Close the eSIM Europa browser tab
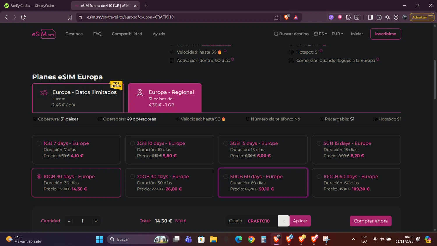Image resolution: width=437 pixels, height=246 pixels. (x=135, y=6)
